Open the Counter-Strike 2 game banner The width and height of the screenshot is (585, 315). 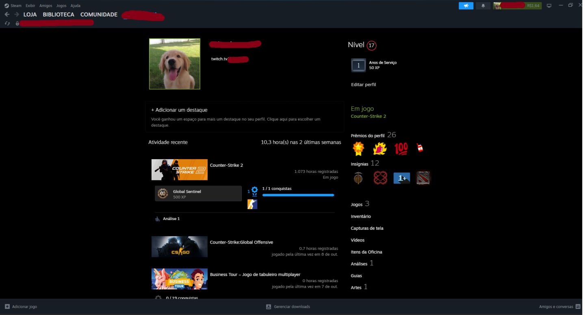180,170
